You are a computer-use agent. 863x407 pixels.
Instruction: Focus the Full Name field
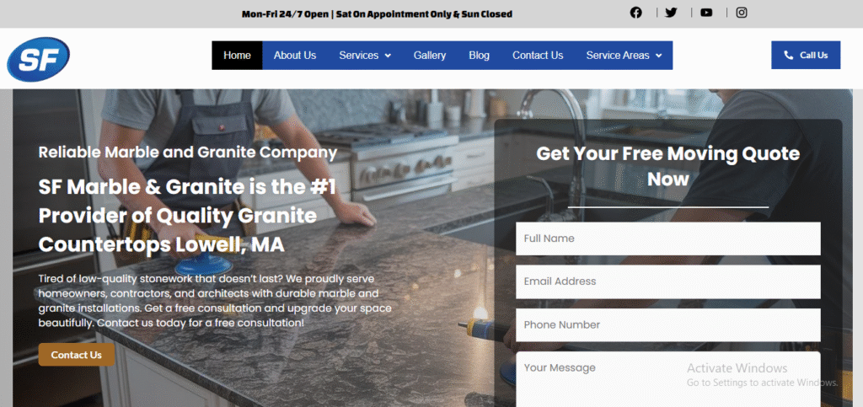[668, 238]
